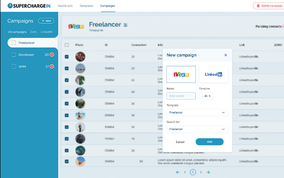Filter sidebar campaigns by LinkedIN
The width and height of the screenshot is (284, 178).
tap(47, 32)
